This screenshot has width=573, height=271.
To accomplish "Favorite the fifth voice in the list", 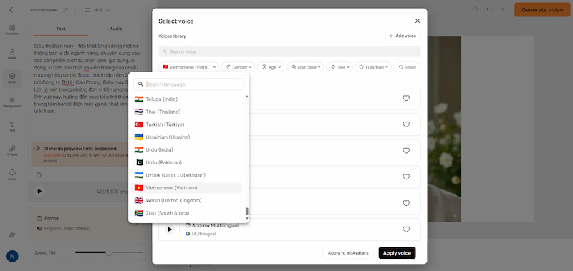I will (x=406, y=203).
